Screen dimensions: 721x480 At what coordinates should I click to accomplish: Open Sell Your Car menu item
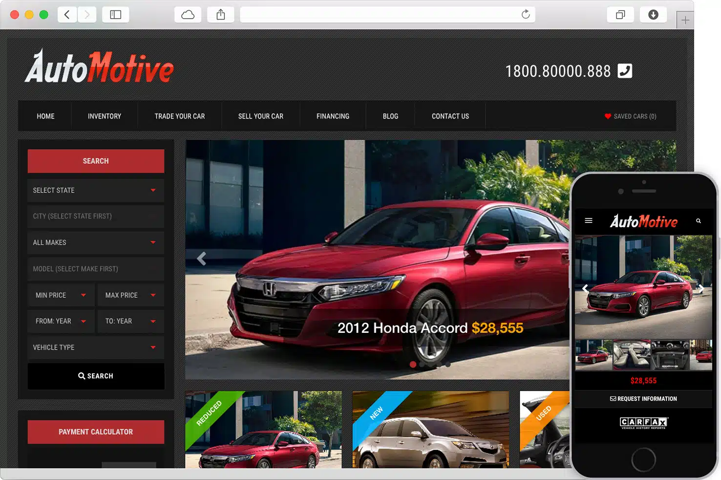261,116
